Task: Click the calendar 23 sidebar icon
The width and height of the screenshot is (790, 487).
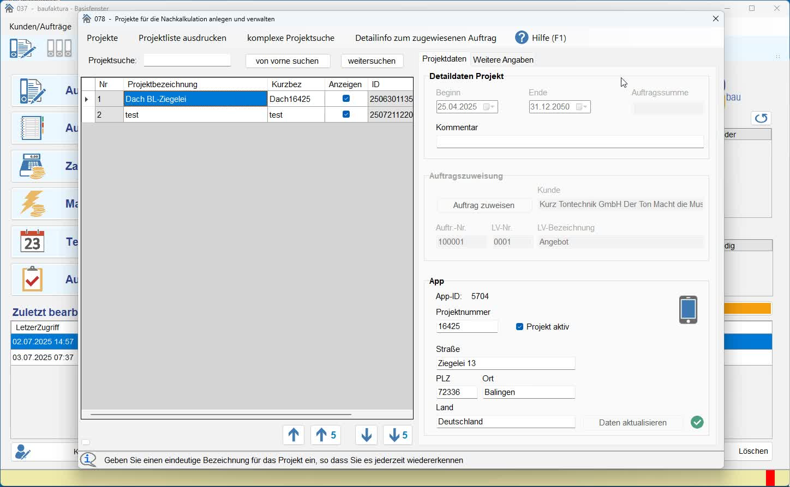Action: [x=32, y=242]
